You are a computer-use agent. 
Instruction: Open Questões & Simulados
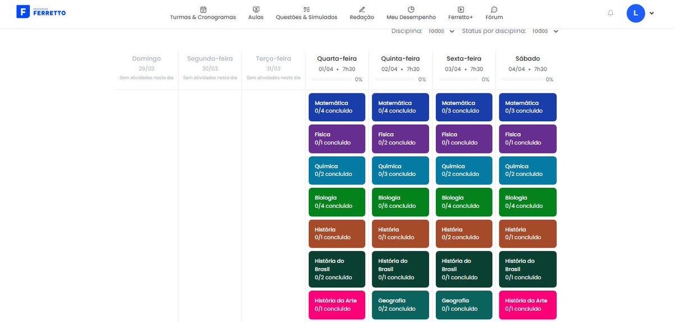click(307, 17)
